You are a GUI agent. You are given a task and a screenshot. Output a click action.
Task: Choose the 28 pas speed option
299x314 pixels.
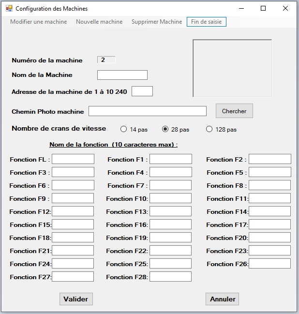(x=165, y=129)
